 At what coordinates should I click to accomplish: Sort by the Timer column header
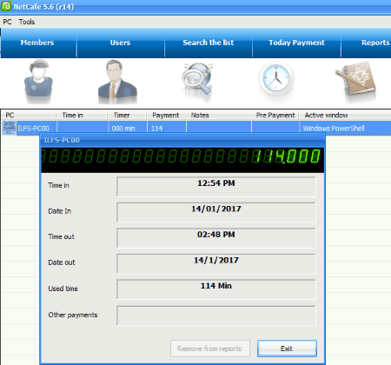(127, 116)
